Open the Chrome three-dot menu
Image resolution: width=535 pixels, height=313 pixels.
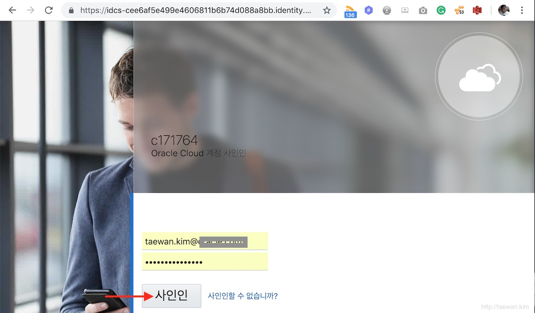tap(522, 10)
